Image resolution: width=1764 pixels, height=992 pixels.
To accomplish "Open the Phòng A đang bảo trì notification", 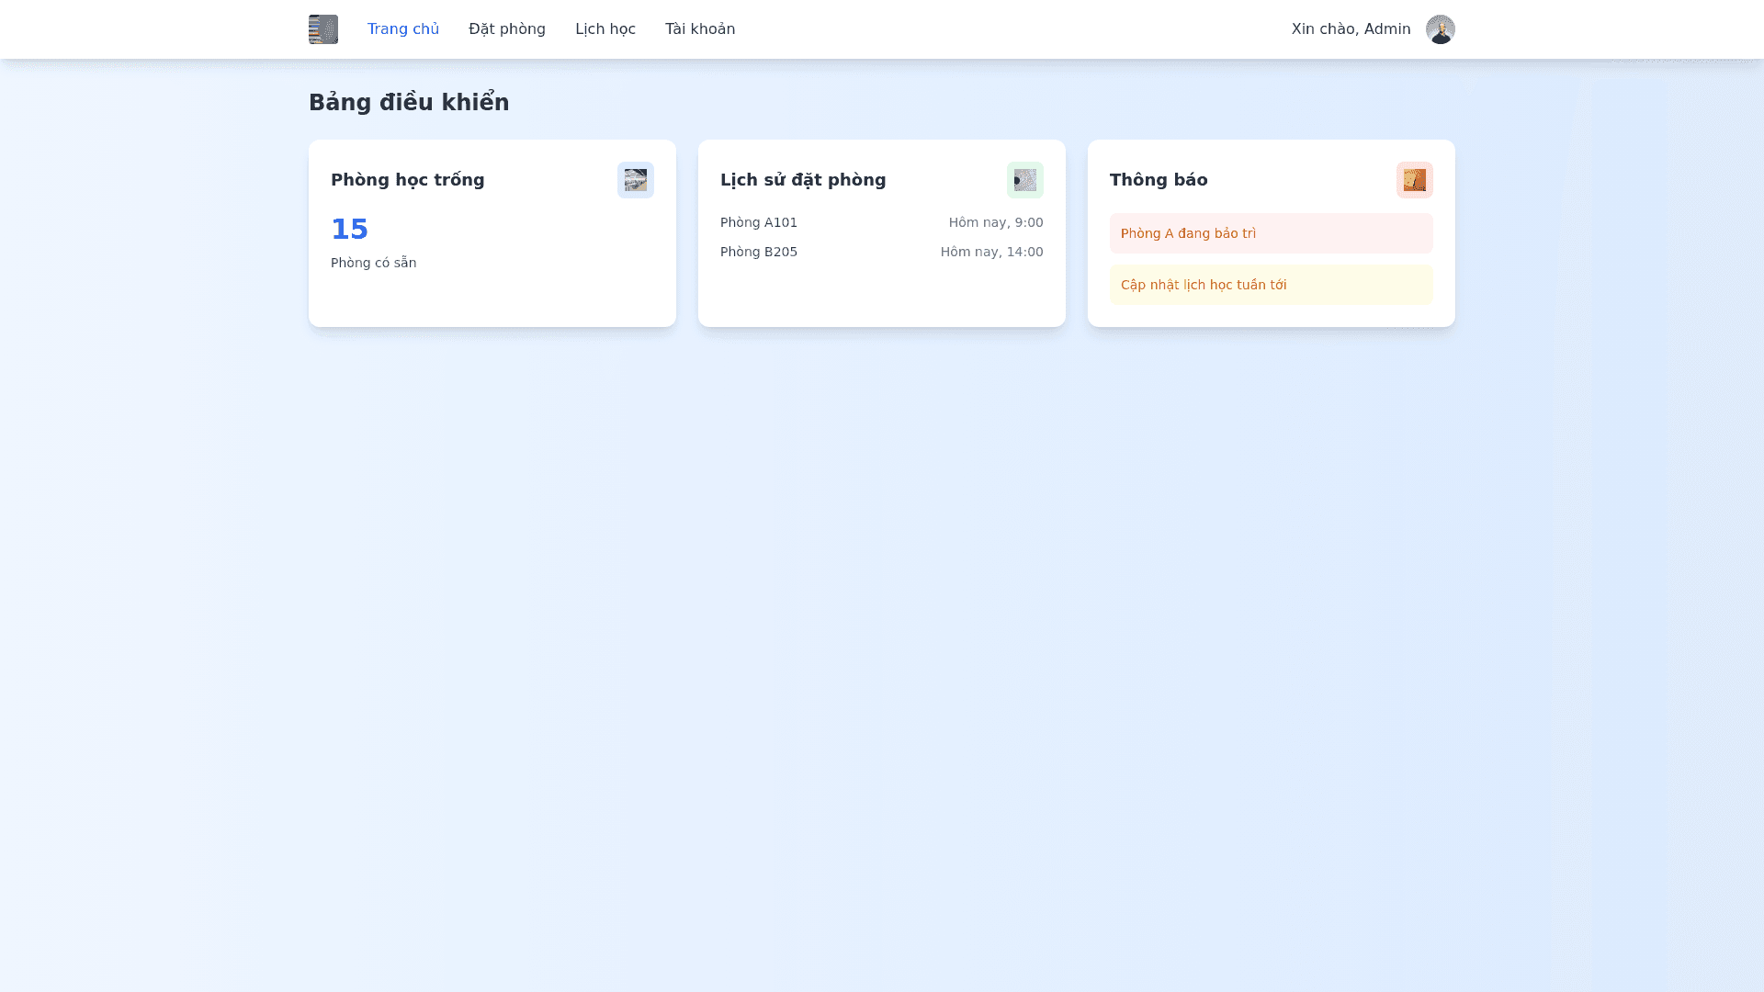I will pyautogui.click(x=1271, y=233).
